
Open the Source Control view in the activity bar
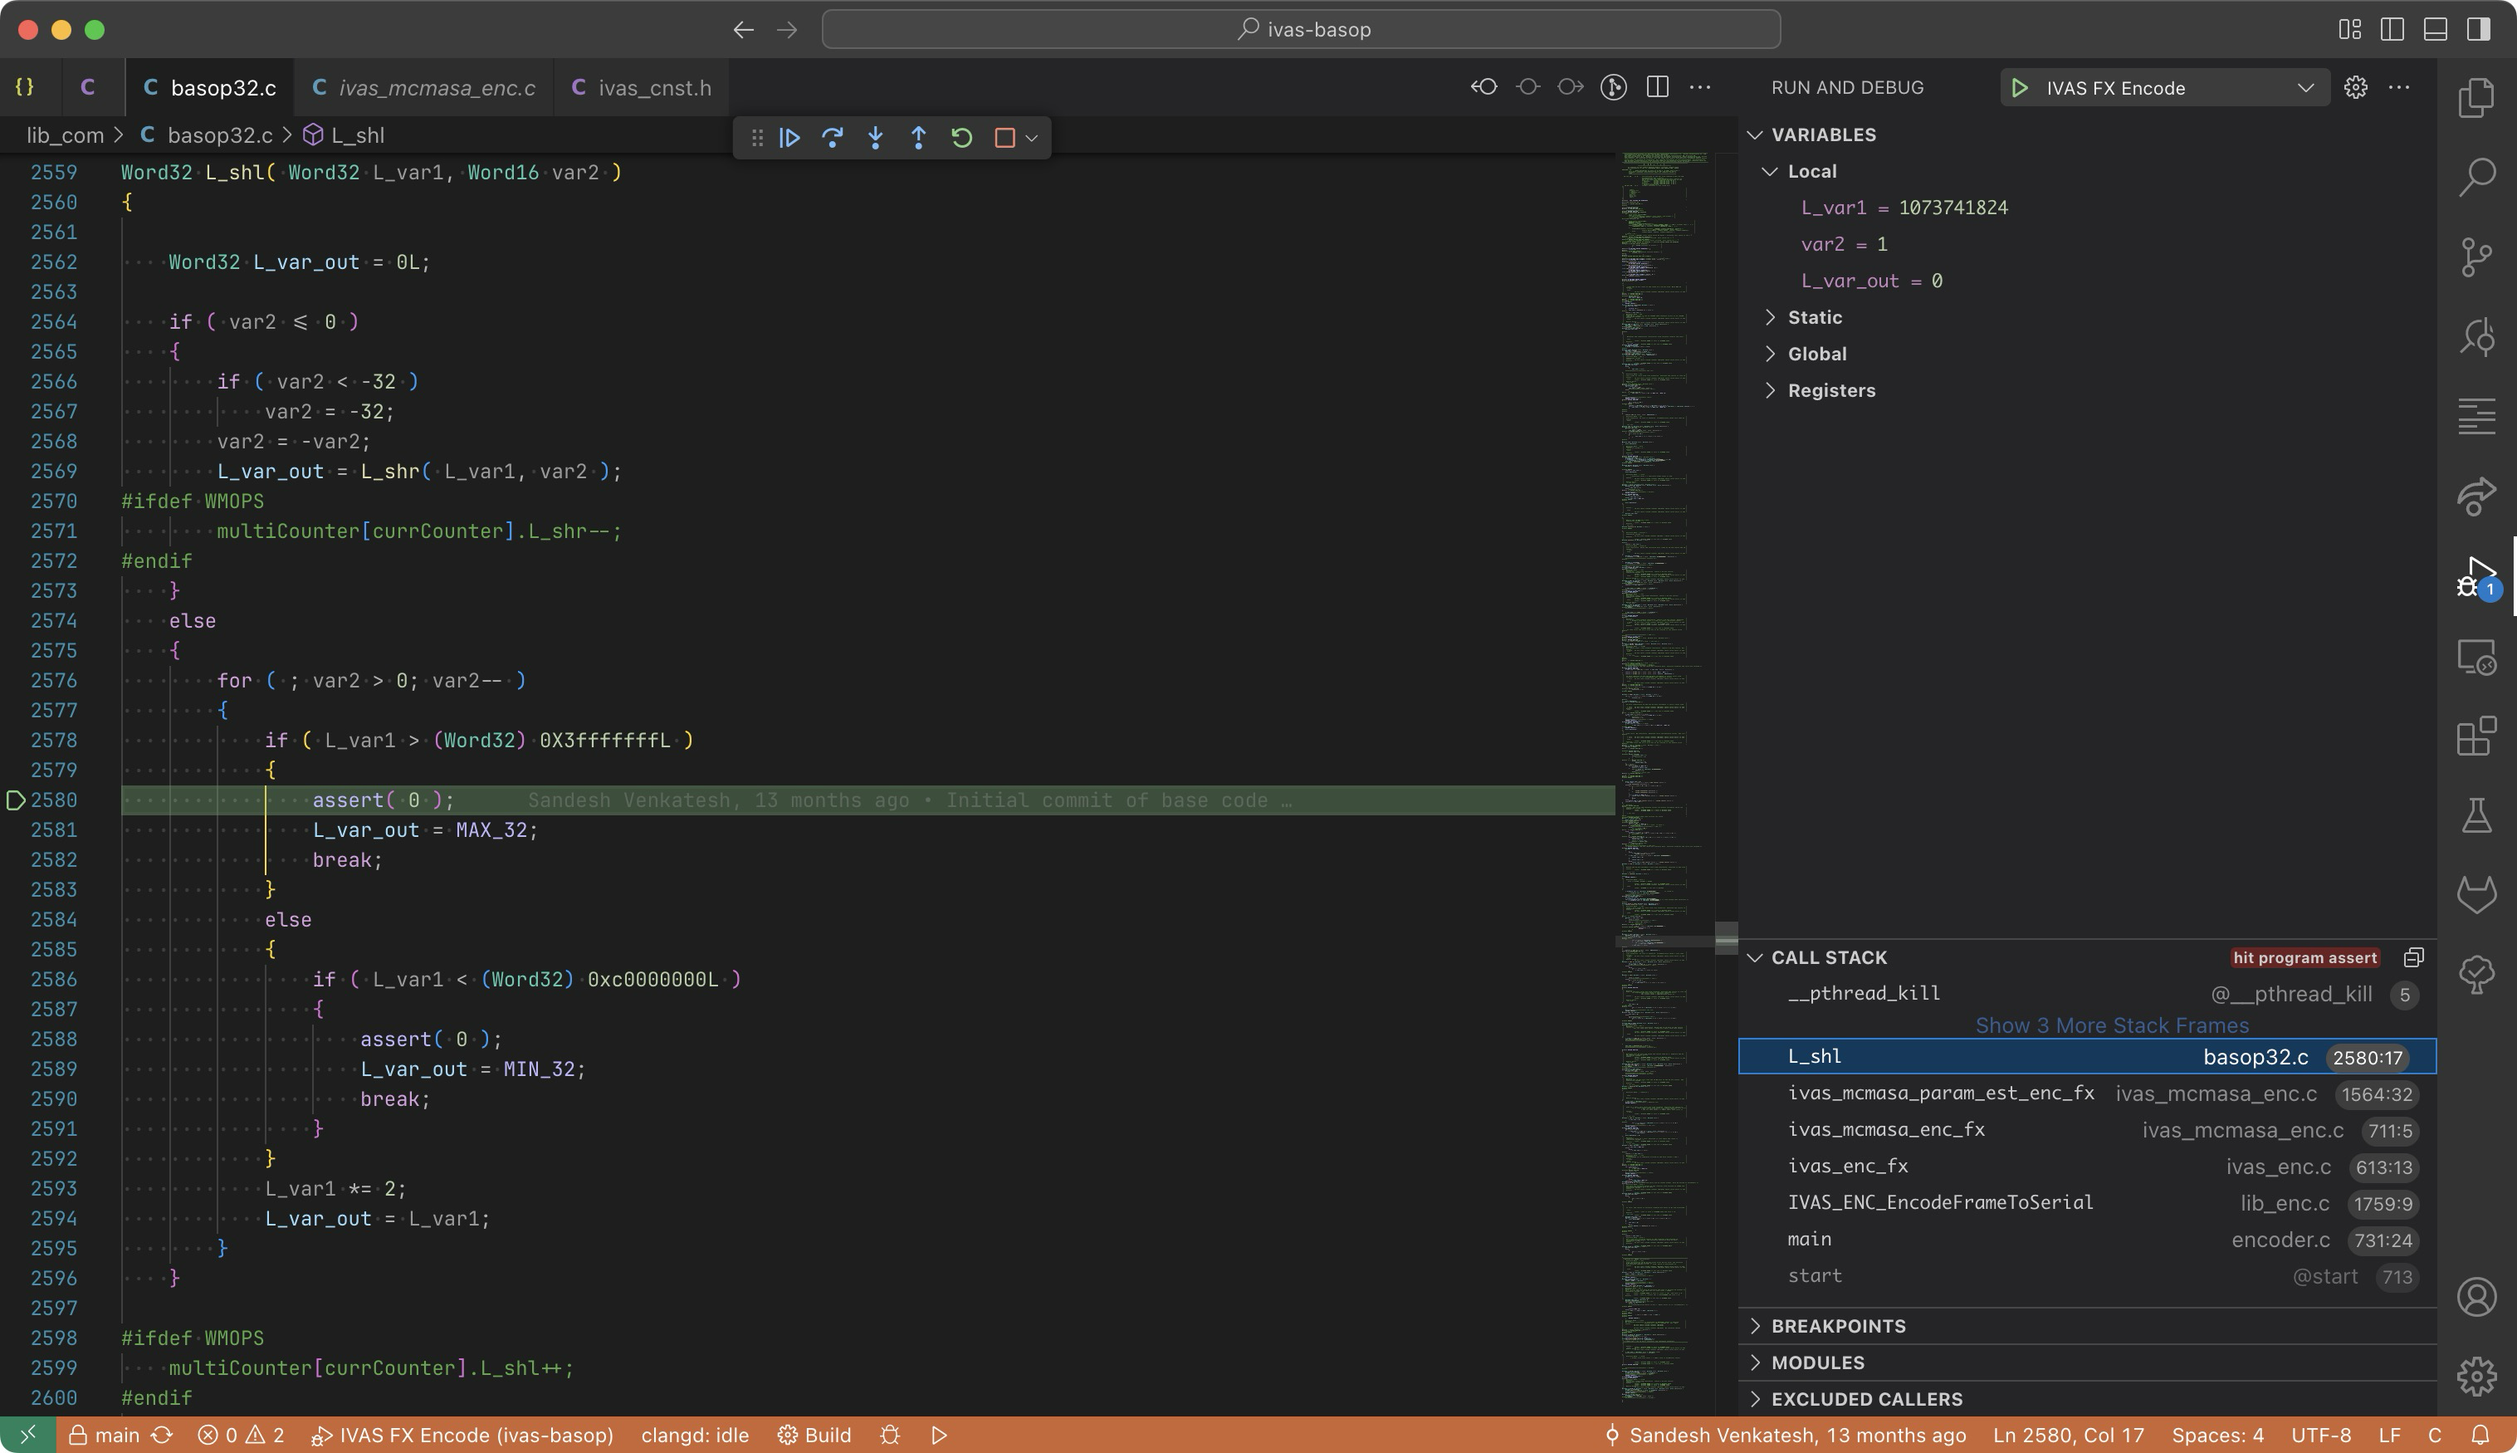[2476, 257]
